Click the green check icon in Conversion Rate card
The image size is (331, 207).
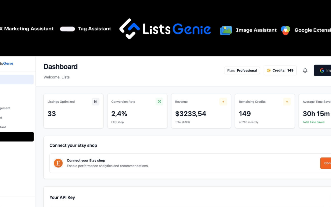click(x=159, y=102)
